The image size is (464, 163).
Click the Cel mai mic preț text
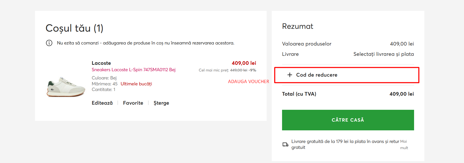click(x=214, y=70)
